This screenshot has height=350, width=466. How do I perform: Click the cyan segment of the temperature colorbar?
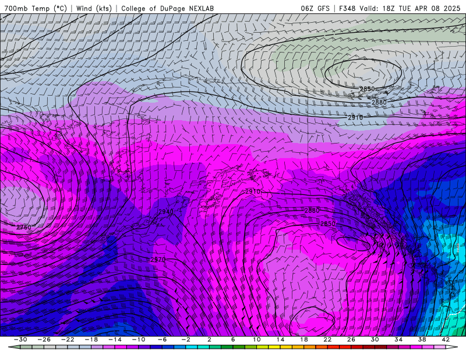pyautogui.click(x=192, y=347)
